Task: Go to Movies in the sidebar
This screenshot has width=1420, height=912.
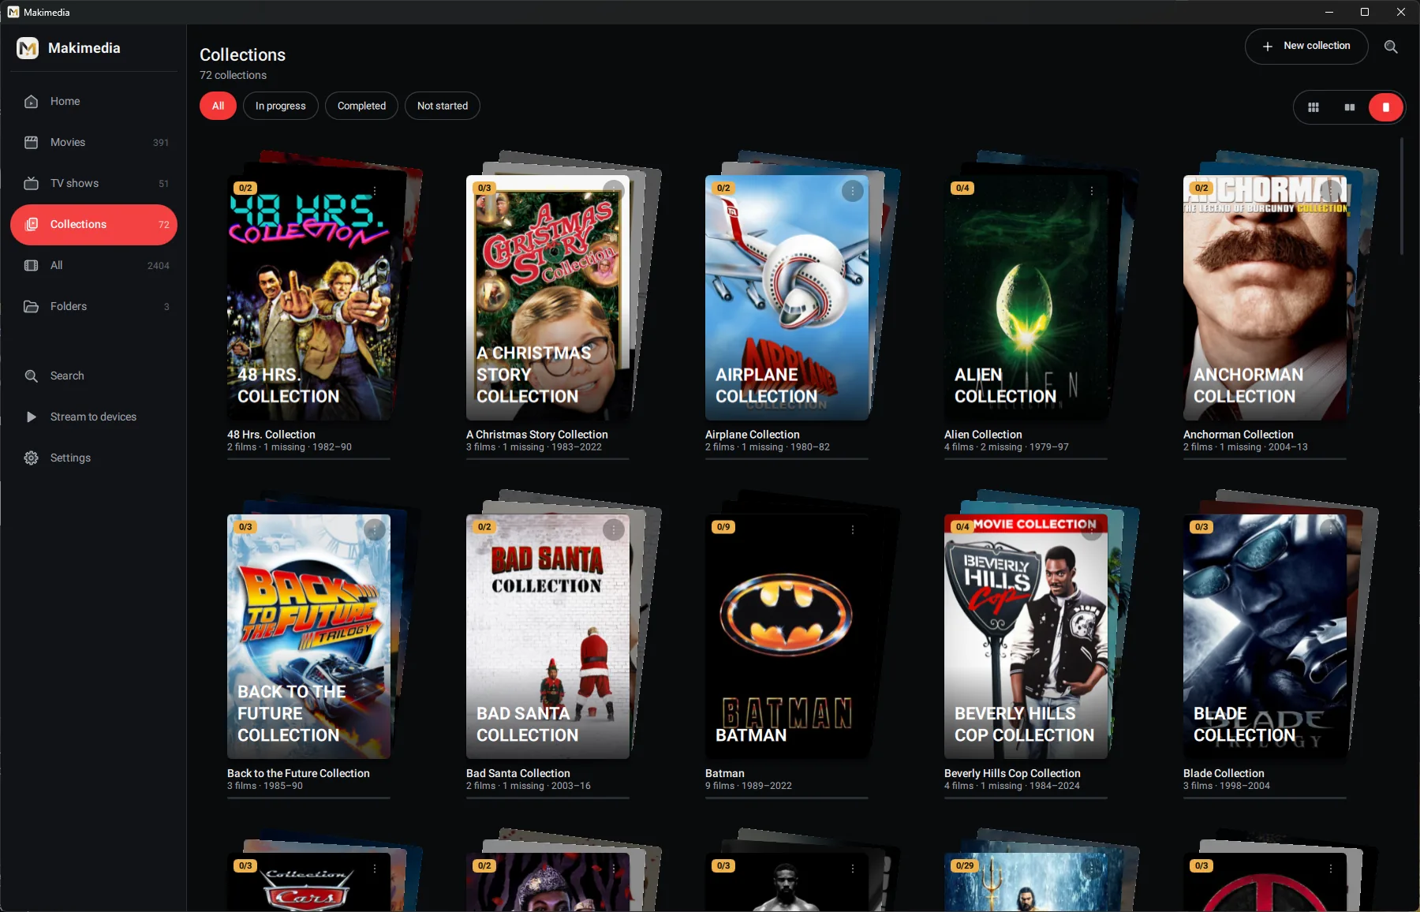Action: [x=94, y=142]
